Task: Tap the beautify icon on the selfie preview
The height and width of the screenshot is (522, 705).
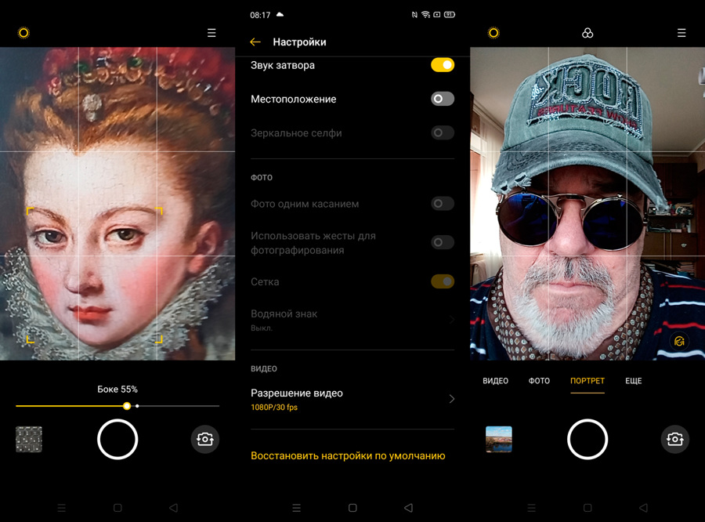Action: tap(679, 341)
